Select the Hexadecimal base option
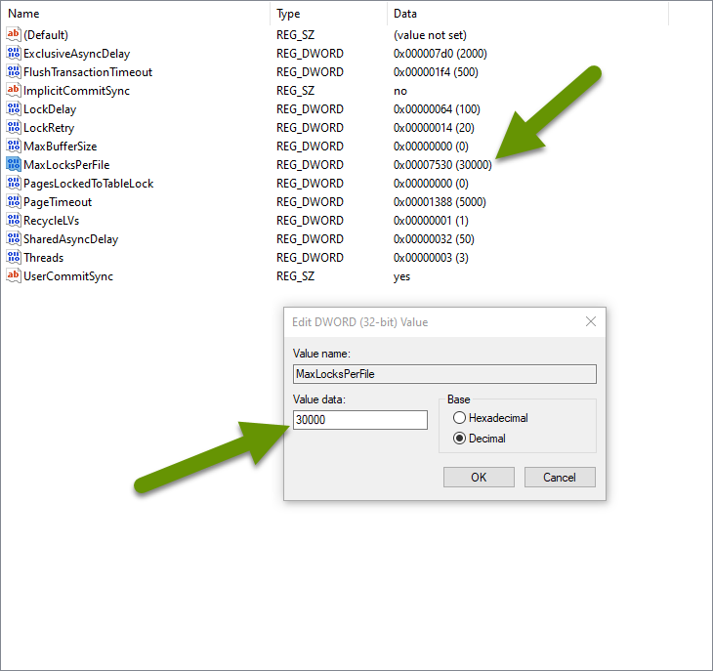The image size is (713, 671). tap(460, 418)
